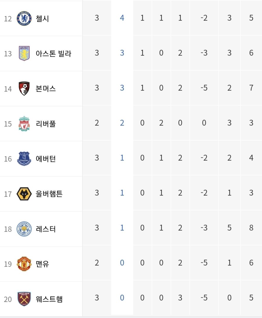This screenshot has width=262, height=318.
Task: Click the Manchester United crest
Action: click(24, 264)
